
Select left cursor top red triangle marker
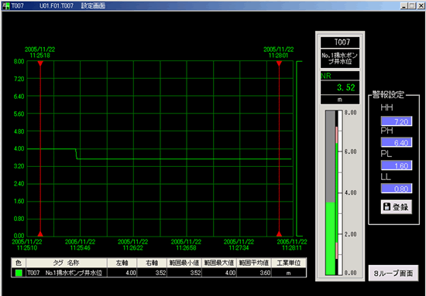pyautogui.click(x=40, y=63)
